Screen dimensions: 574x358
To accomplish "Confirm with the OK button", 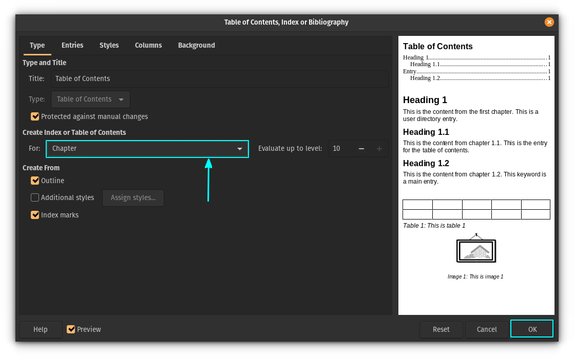I will click(531, 329).
